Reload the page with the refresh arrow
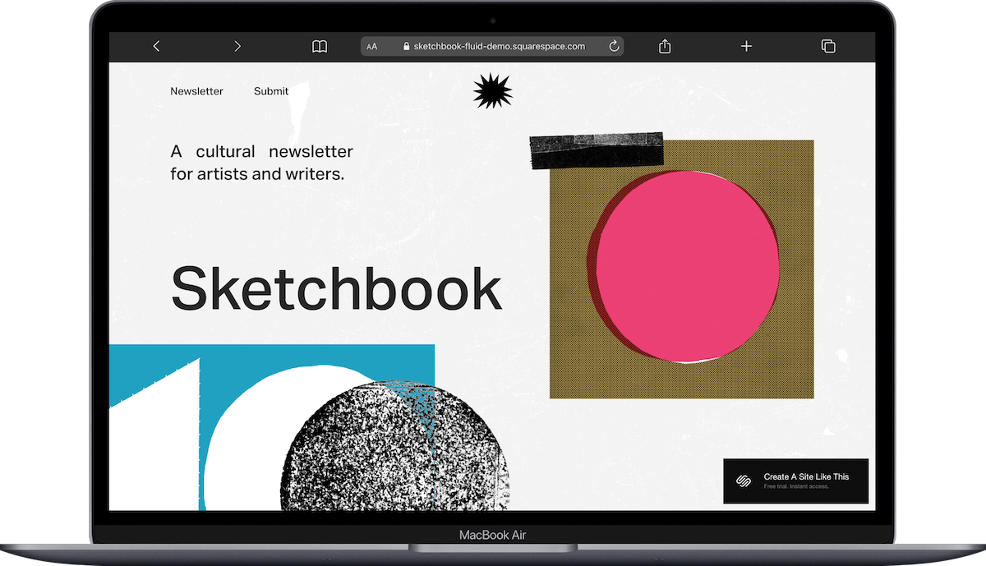 click(x=614, y=47)
